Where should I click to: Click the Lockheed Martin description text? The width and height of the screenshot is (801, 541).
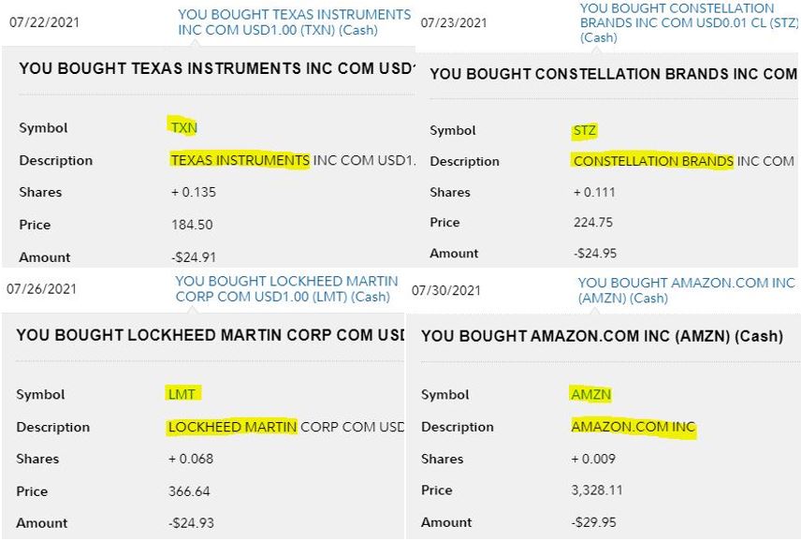pyautogui.click(x=286, y=427)
